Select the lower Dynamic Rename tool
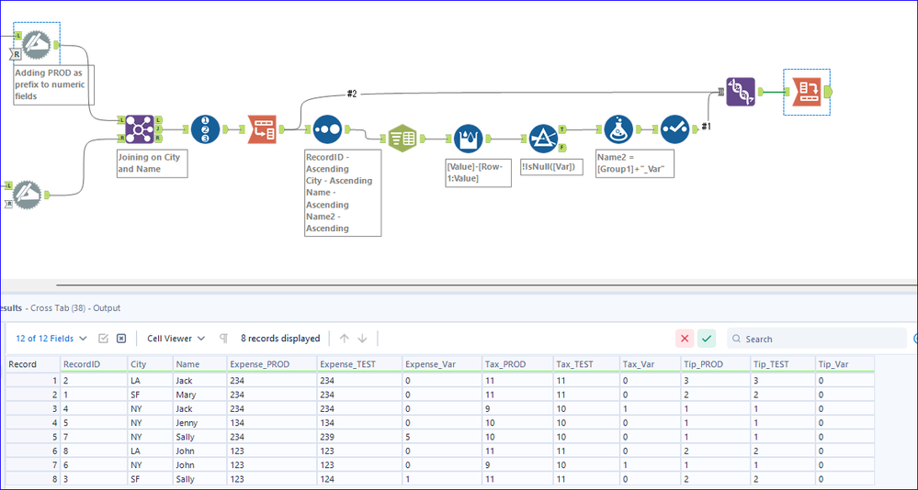 pyautogui.click(x=28, y=195)
